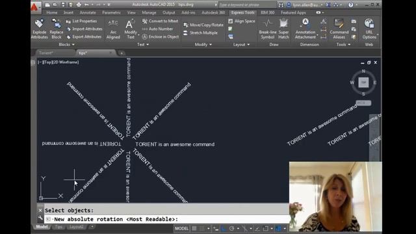Click the Explode Attributes tool
Image resolution: width=416 pixels, height=234 pixels.
tap(39, 29)
